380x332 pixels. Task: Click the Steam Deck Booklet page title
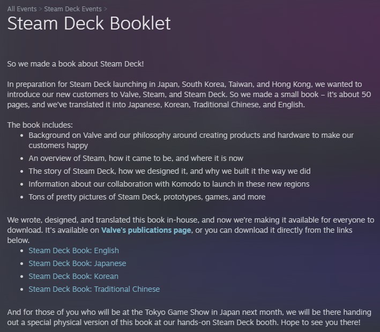pos(89,24)
